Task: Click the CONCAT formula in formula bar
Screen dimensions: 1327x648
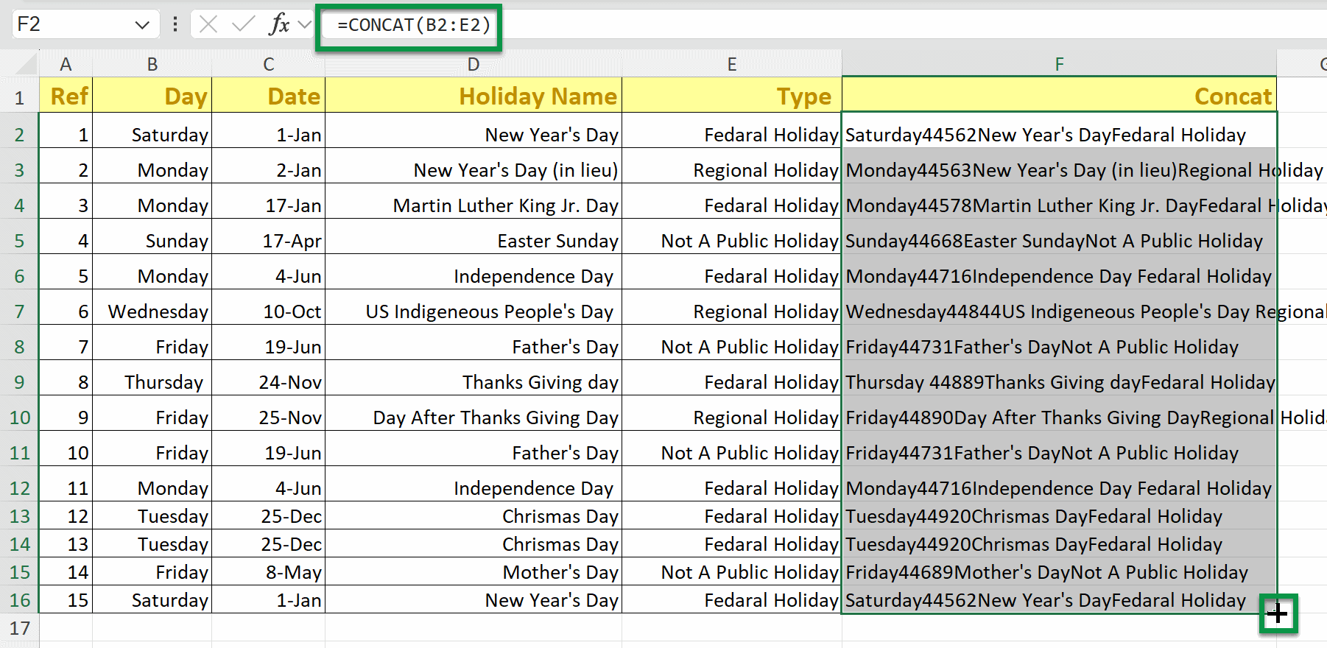Action: coord(414,25)
